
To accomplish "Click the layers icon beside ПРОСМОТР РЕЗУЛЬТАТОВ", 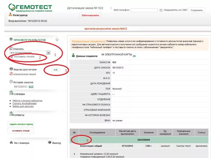I will [11, 39].
